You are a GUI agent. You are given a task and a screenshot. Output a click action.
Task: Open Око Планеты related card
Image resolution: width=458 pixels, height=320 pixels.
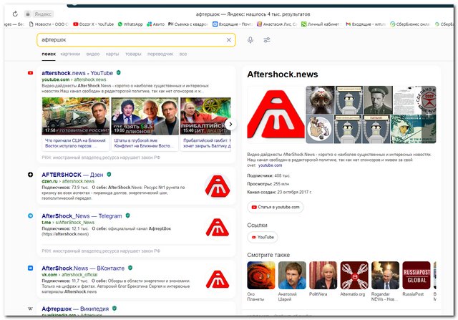coord(261,281)
